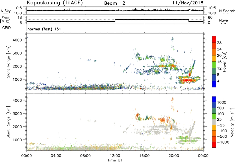Click the 'CPID' label
235x162 pixels.
coord(6,28)
